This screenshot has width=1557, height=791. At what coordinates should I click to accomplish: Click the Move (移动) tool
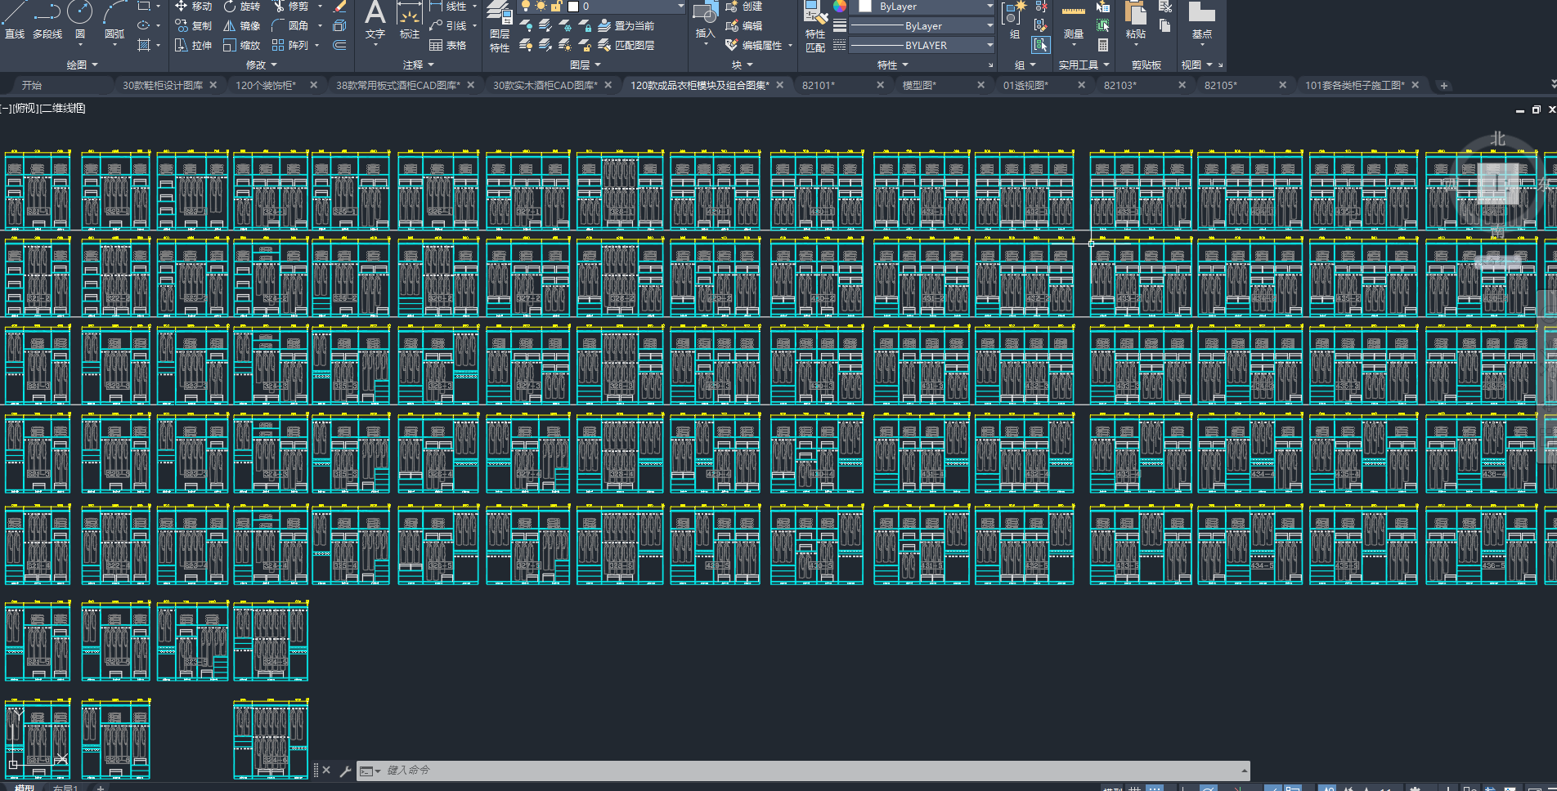point(193,7)
